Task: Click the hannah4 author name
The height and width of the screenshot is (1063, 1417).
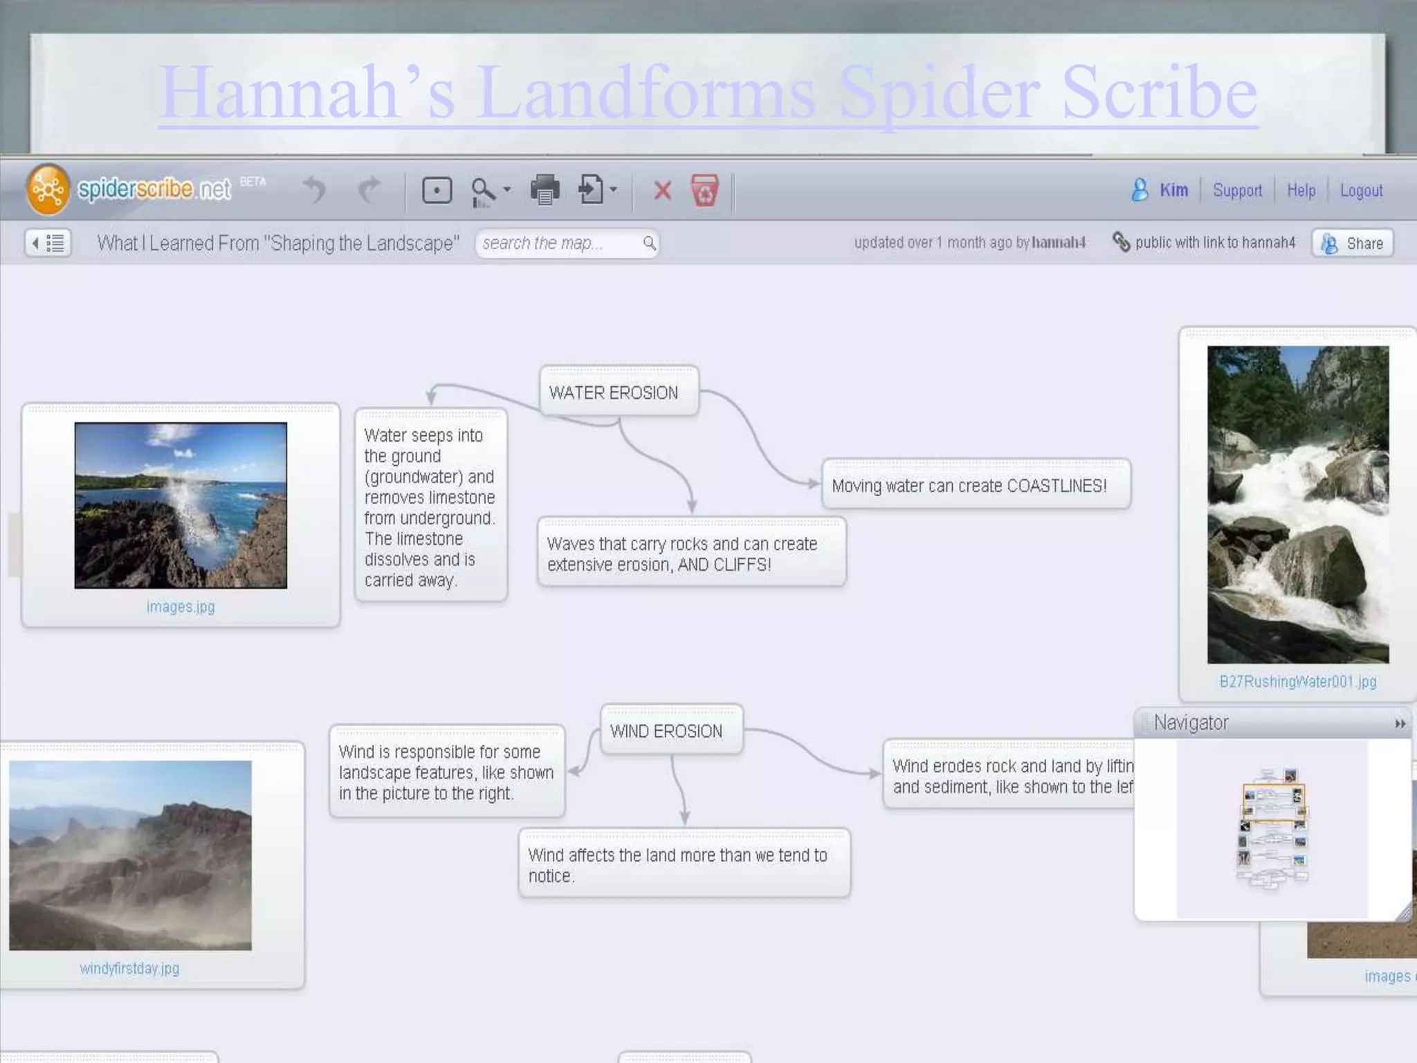Action: [1059, 242]
